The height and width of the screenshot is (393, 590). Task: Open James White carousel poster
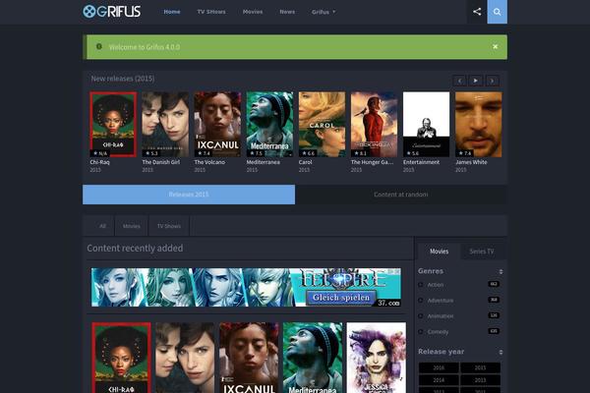coord(479,125)
